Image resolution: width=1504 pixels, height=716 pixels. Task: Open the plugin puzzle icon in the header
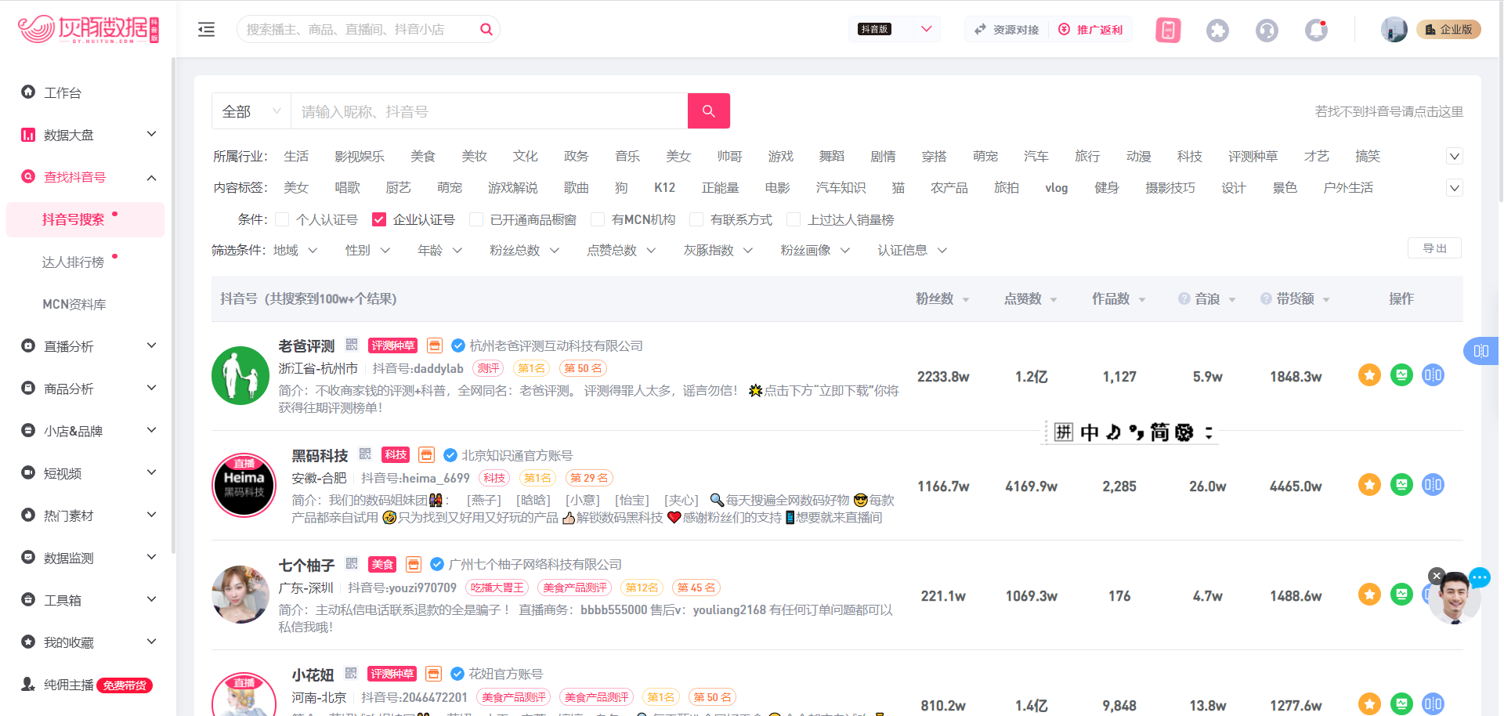[1217, 30]
